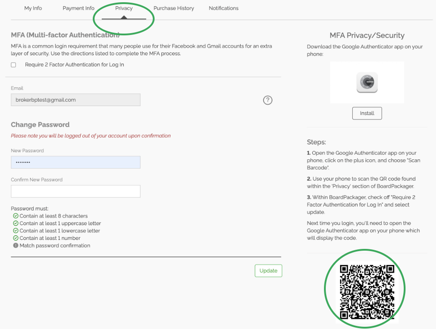Screen dimensions: 436x329
Task: Click the disabled Email field
Action: pos(76,100)
